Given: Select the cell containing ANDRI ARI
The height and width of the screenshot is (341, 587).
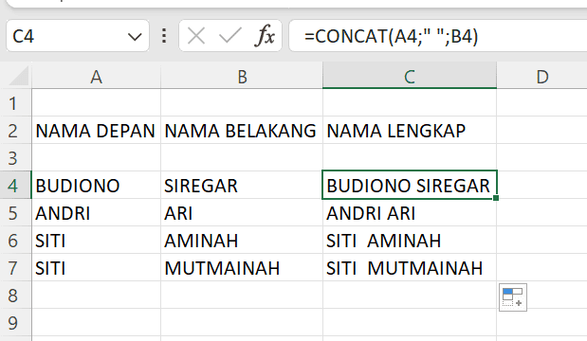Looking at the screenshot, I should click(410, 213).
